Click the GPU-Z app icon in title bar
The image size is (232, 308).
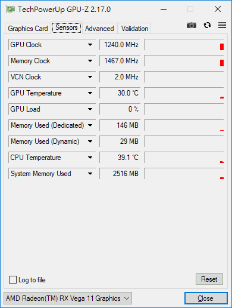11,10
